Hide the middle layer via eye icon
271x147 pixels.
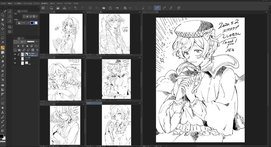click(x=15, y=59)
